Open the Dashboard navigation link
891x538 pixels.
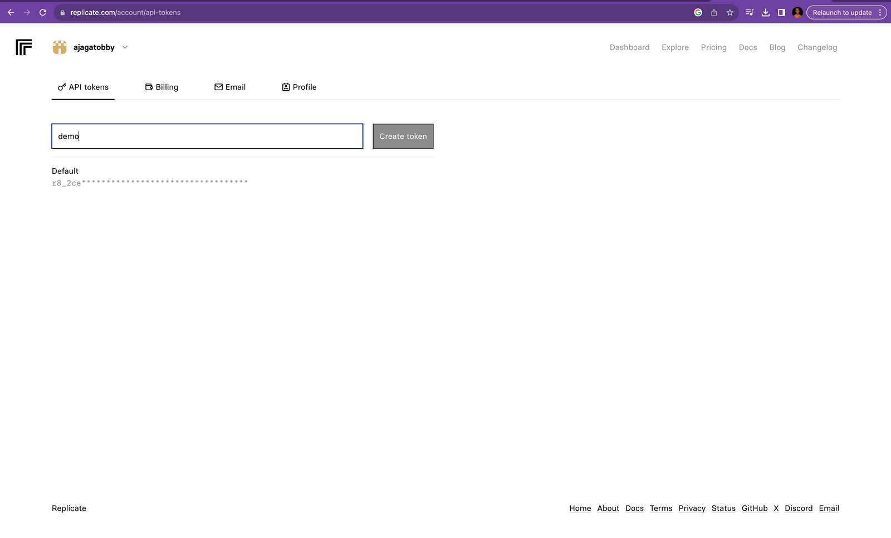tap(629, 47)
